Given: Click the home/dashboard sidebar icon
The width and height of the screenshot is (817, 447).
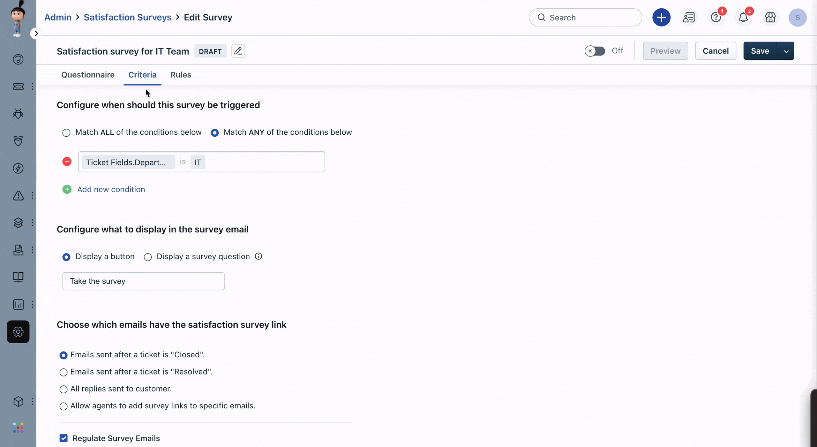Looking at the screenshot, I should [18, 59].
